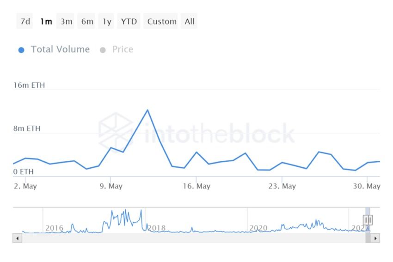Screen dimensions: 393x262
Task: Choose the 1y time range
Action: click(x=107, y=21)
